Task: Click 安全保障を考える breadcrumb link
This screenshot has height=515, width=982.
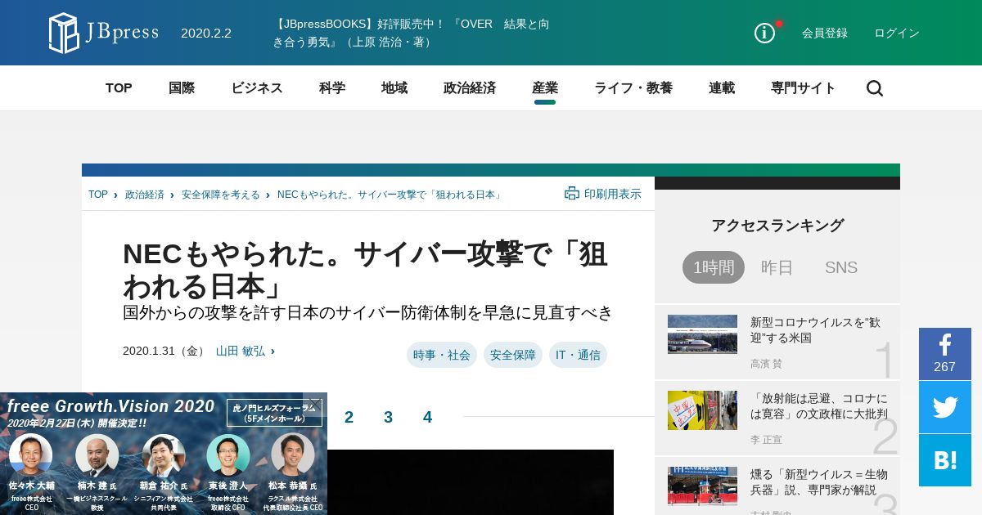Action: click(221, 195)
